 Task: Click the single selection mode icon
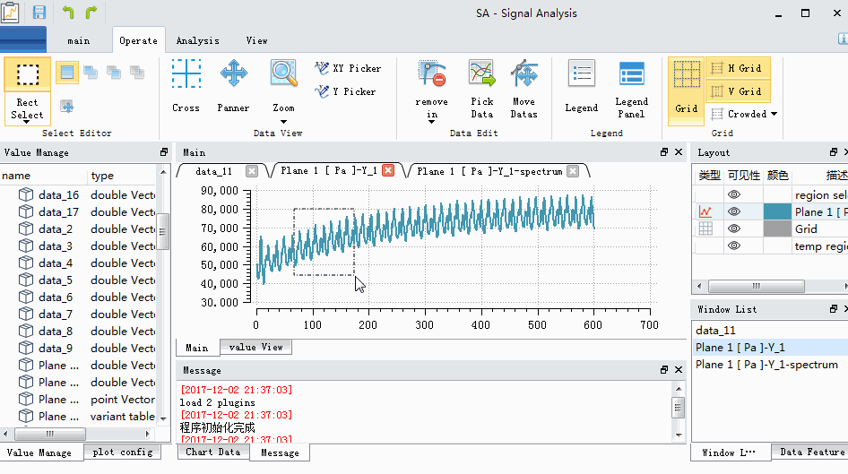(67, 72)
